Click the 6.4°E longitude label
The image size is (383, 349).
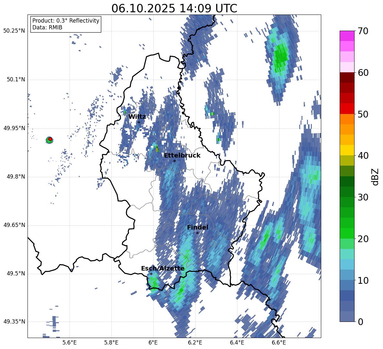coord(237,343)
